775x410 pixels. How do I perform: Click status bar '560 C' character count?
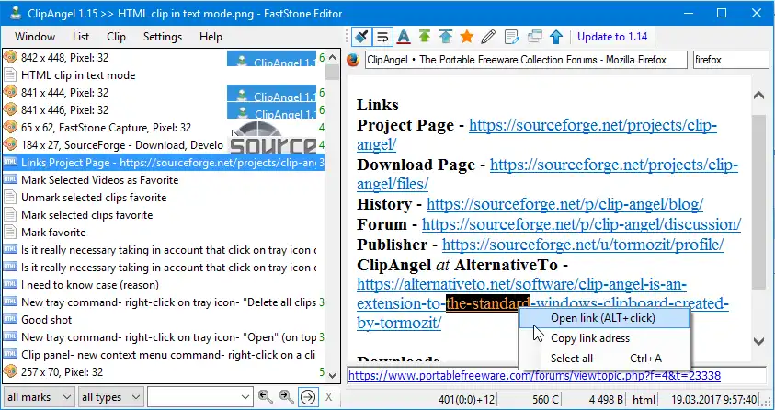[x=545, y=399]
